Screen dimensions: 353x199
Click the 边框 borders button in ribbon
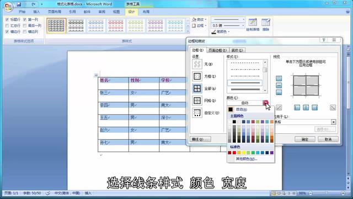[199, 26]
